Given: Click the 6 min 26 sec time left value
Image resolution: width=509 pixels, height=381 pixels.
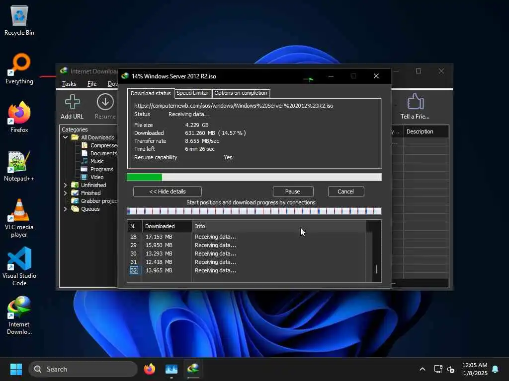Looking at the screenshot, I should tap(200, 149).
